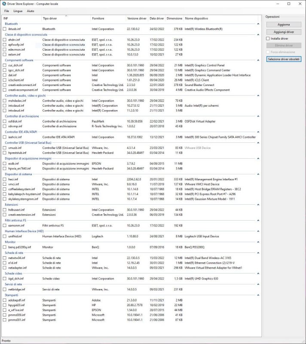This screenshot has width=306, height=344.
Task: Check the vmusb.inf row checkbox
Action: click(x=5, y=148)
